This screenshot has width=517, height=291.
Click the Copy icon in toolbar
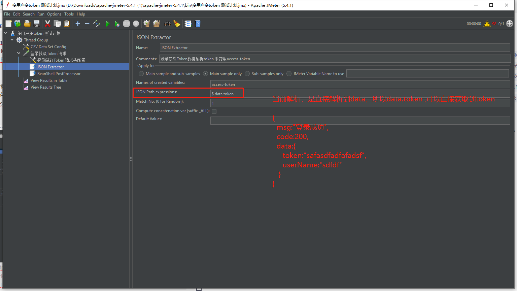click(x=57, y=24)
